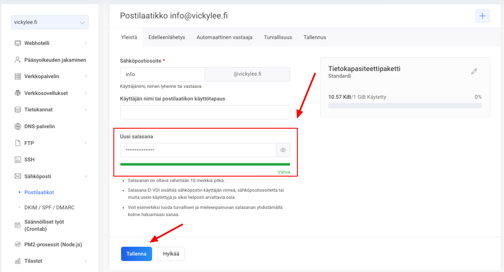
Task: Click the Pääsyoikeuden jakaminen user icon
Action: click(18, 60)
